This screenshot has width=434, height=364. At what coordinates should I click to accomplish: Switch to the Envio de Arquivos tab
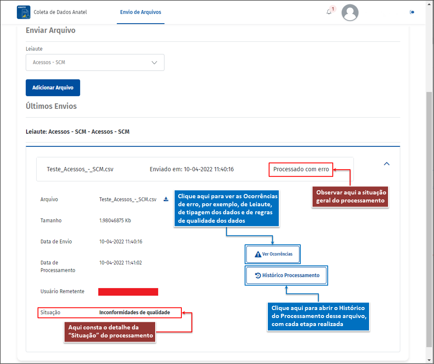pyautogui.click(x=140, y=12)
